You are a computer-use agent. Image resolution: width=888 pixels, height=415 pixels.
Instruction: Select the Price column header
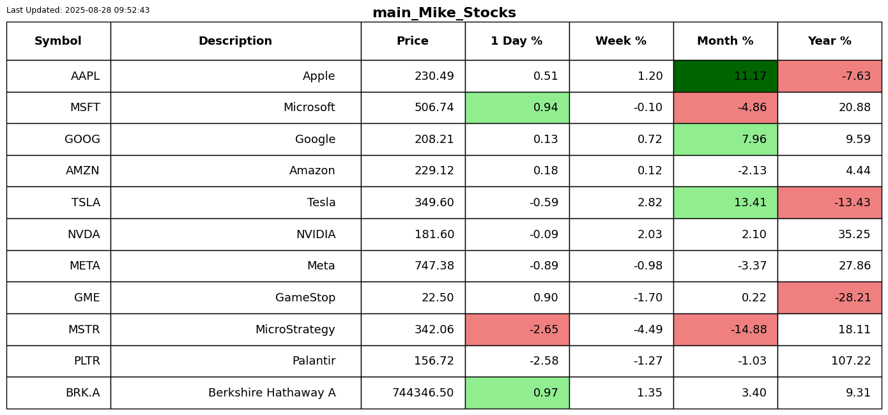coord(413,41)
